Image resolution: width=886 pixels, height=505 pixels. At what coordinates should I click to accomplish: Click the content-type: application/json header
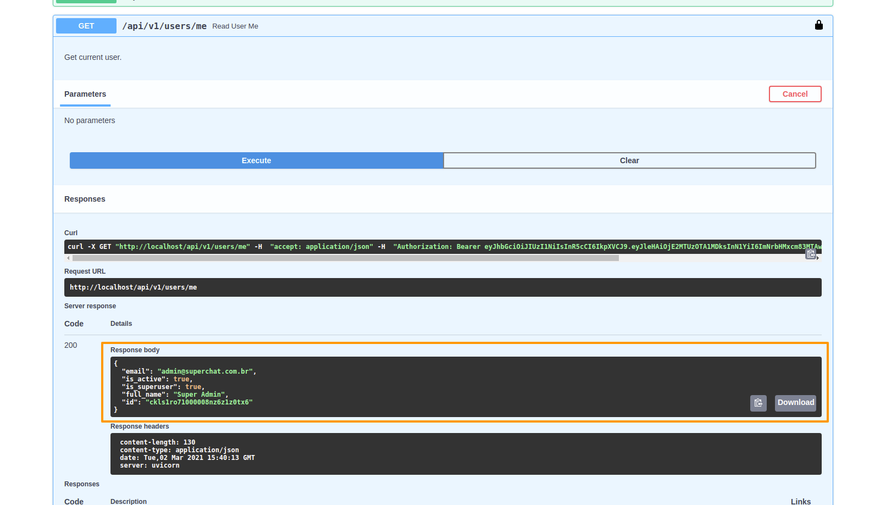coord(179,450)
